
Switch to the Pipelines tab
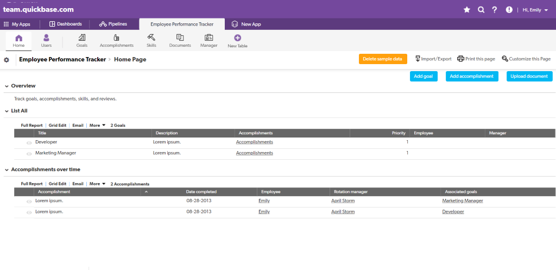(x=113, y=24)
